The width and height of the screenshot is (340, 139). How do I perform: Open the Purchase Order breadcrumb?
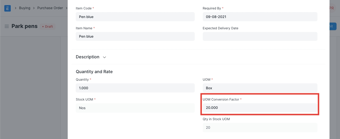click(x=50, y=8)
